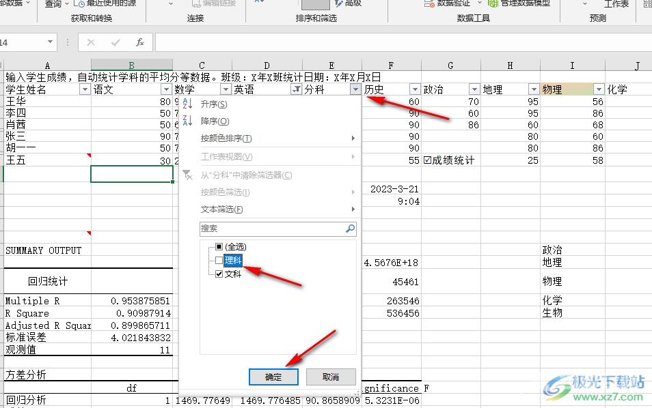Open the 按颜色筛选 submenu

(270, 192)
